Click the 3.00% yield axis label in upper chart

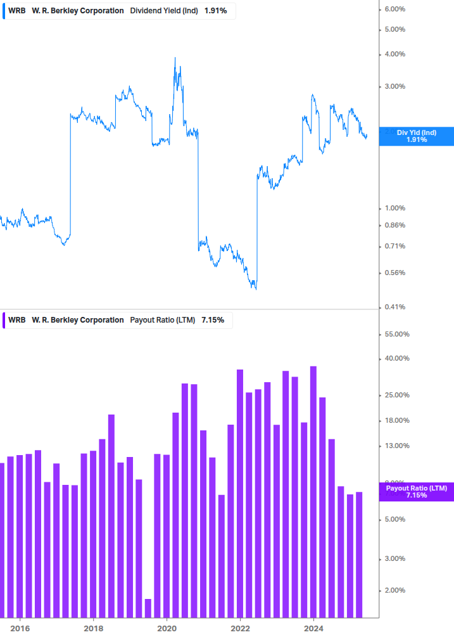(394, 86)
